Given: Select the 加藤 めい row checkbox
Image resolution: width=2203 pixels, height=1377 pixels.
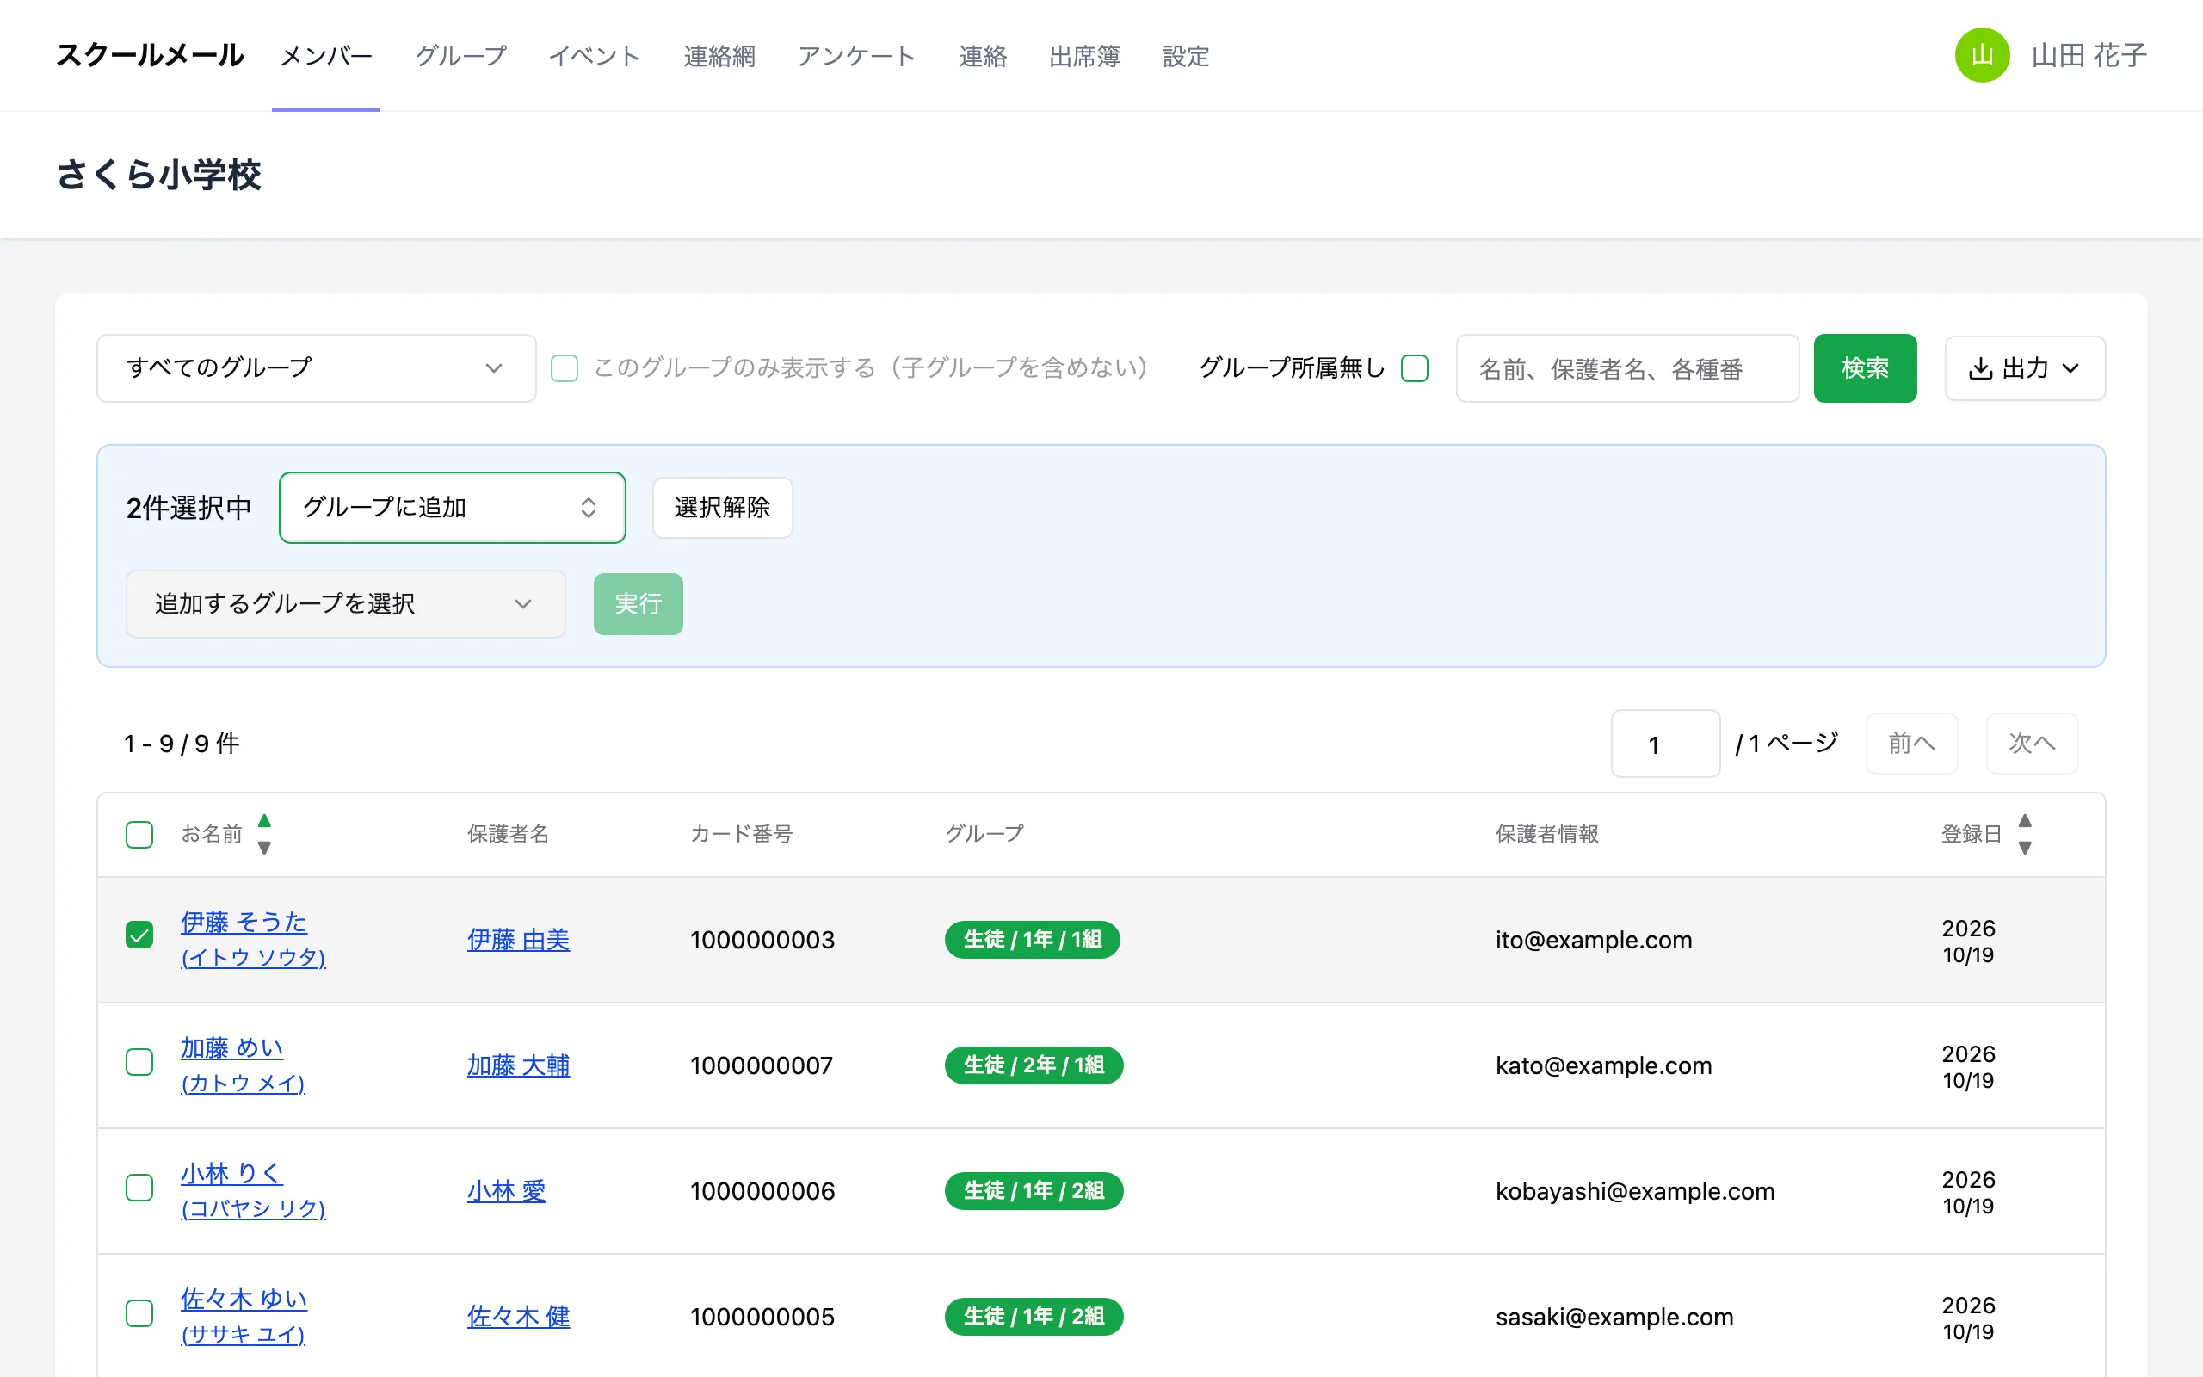Looking at the screenshot, I should pyautogui.click(x=139, y=1062).
